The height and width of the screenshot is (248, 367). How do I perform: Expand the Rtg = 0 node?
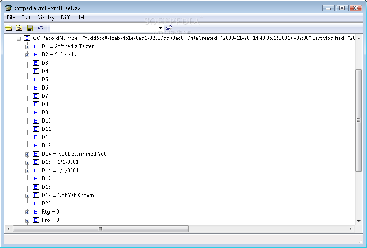tap(27, 212)
